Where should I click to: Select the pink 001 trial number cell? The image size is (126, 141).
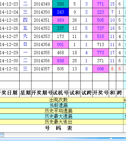tap(61, 45)
